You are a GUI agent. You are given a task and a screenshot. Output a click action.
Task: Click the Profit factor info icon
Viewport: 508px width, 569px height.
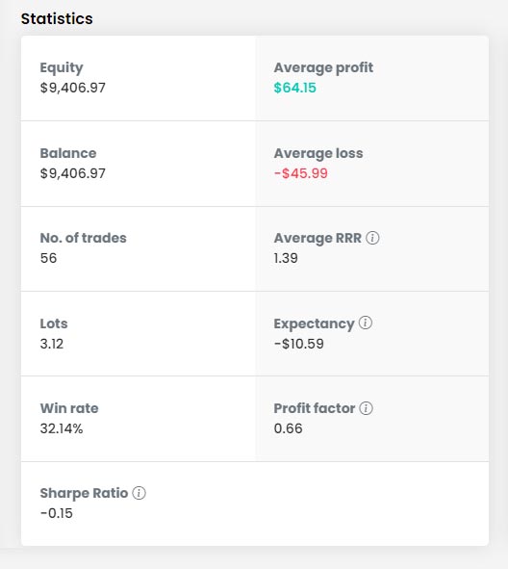(366, 408)
